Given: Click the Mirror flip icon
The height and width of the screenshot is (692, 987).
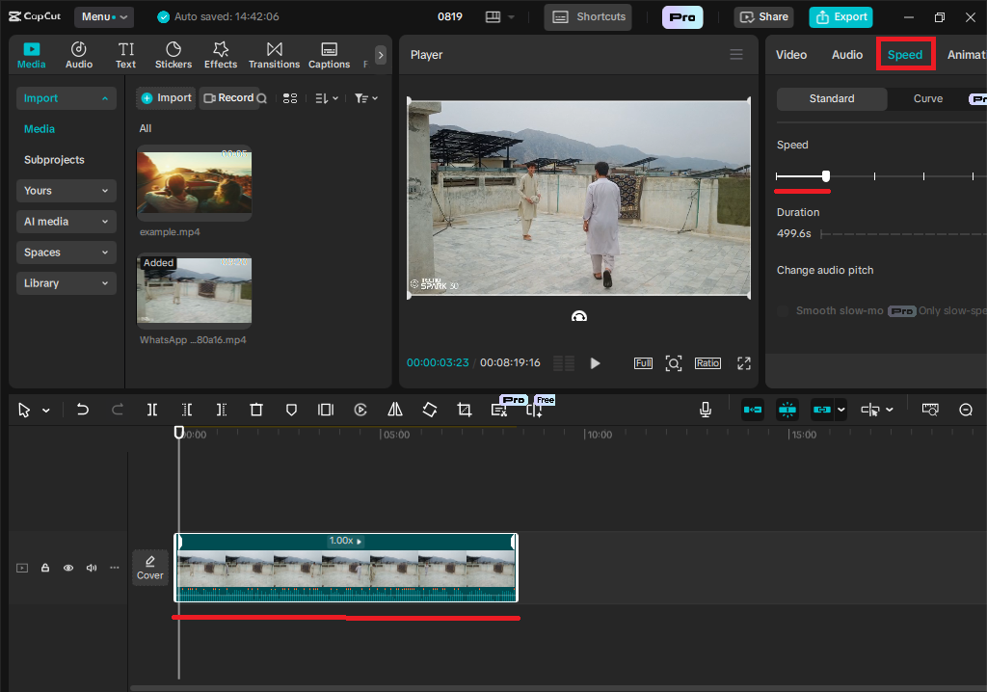Looking at the screenshot, I should coord(395,410).
